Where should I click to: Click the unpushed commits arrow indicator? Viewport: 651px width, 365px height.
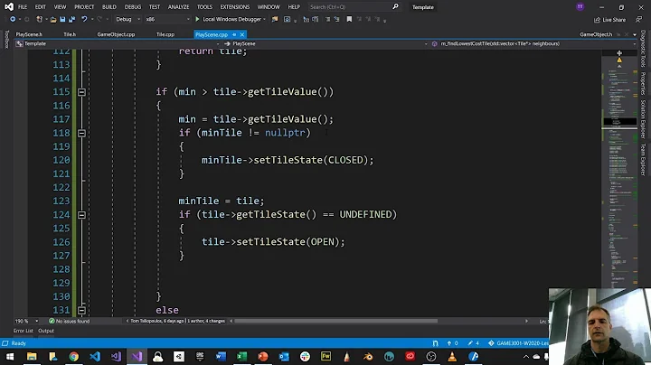[x=452, y=343]
